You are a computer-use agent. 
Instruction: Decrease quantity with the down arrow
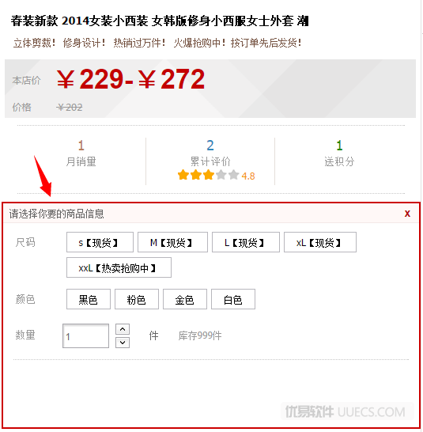point(123,343)
